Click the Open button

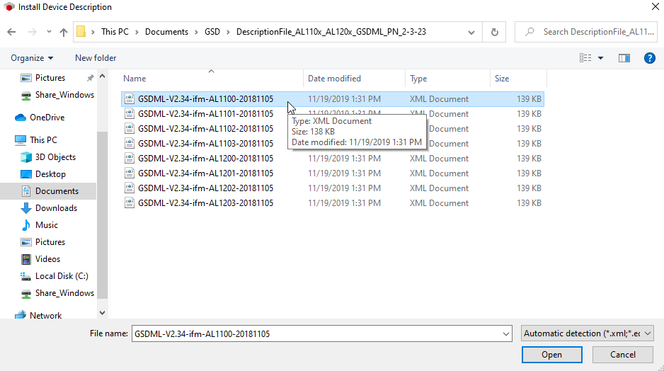(x=551, y=355)
